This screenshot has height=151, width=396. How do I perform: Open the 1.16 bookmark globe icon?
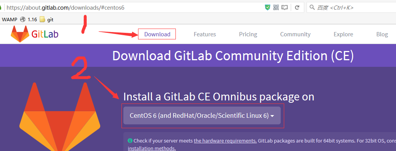pos(23,19)
